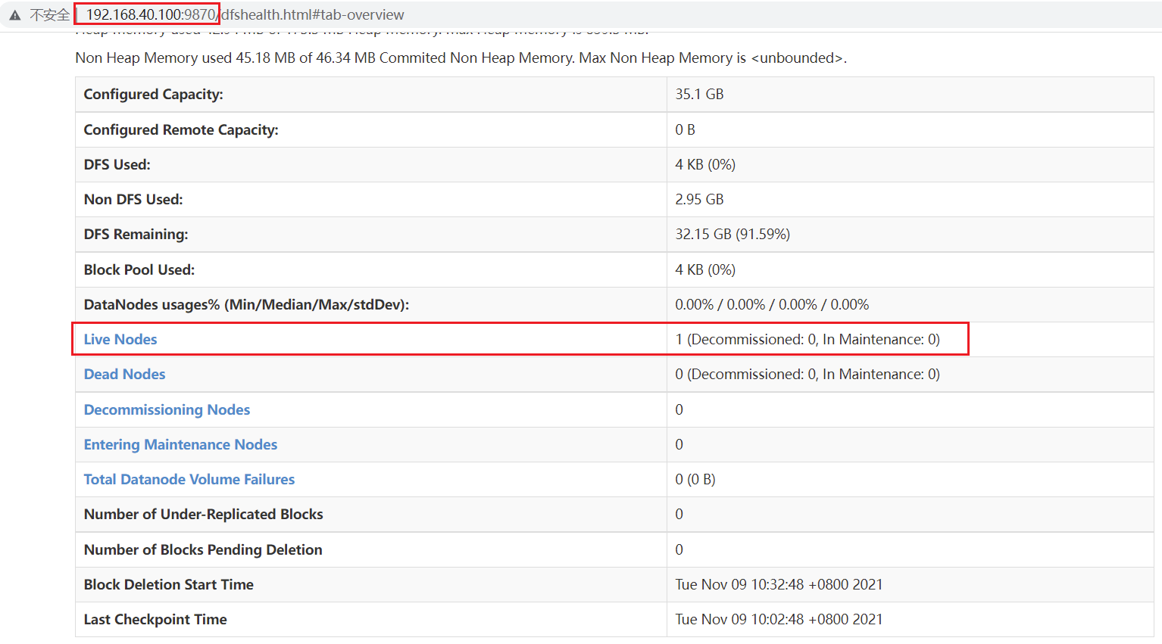Click the Dead Nodes count text

[x=807, y=374]
